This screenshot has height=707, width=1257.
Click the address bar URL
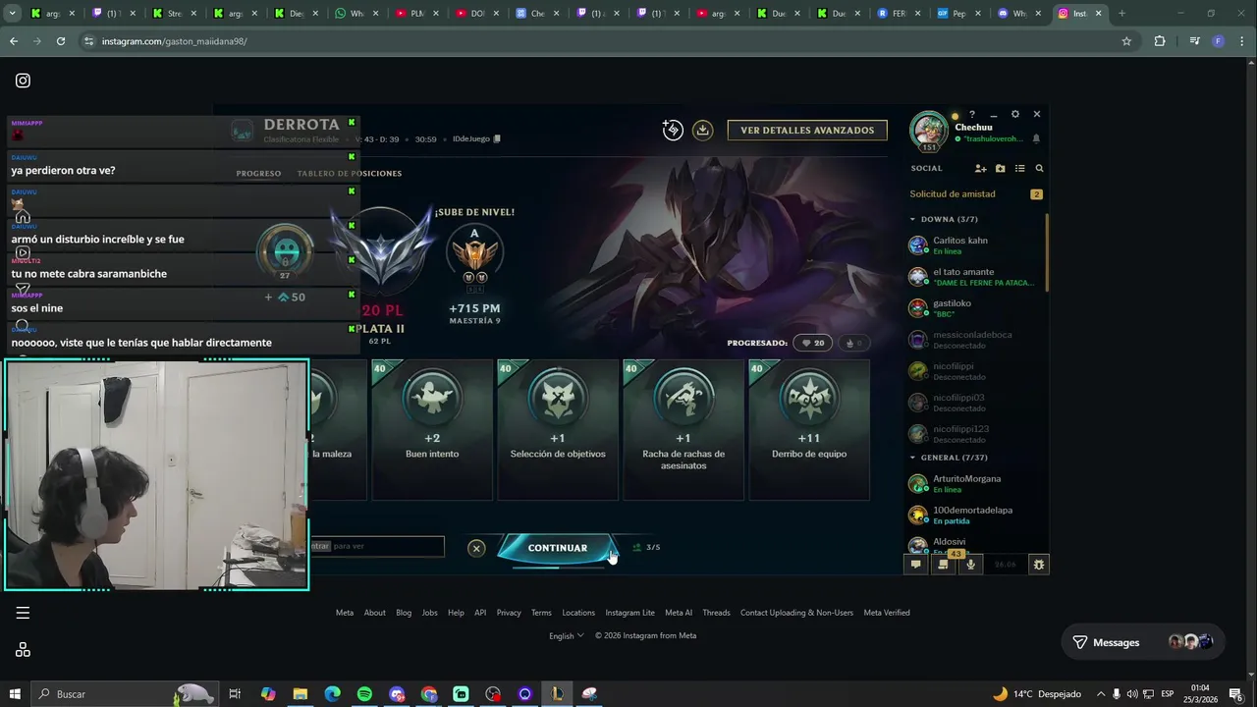[x=174, y=41]
